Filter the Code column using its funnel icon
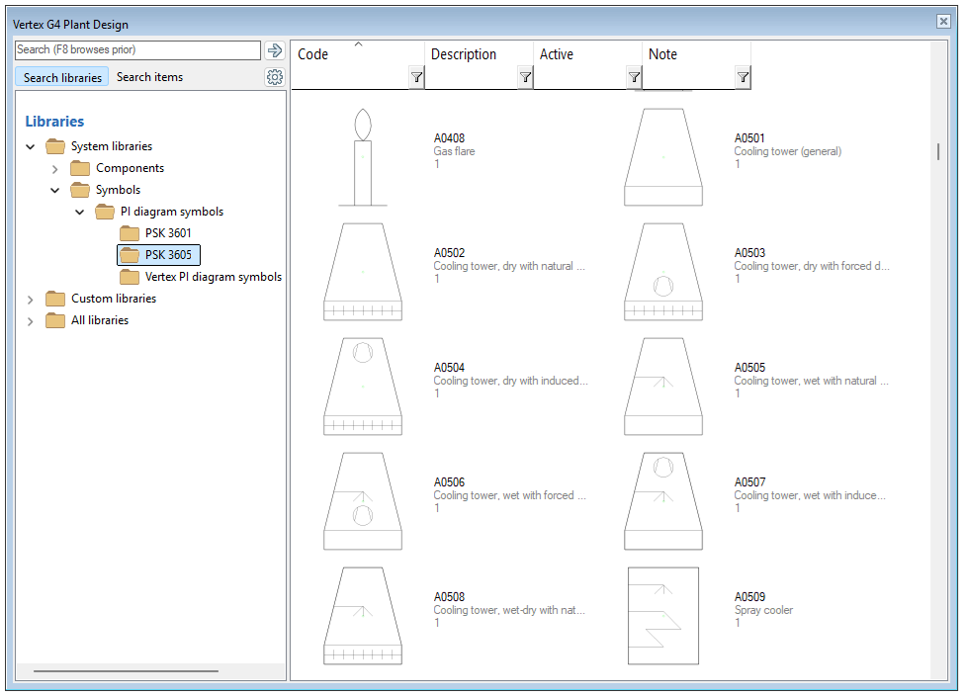964x696 pixels. (416, 76)
